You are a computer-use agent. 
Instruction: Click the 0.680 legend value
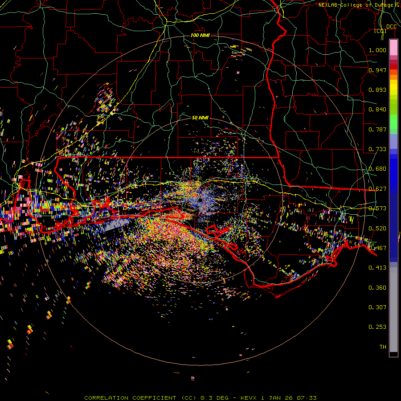point(377,169)
